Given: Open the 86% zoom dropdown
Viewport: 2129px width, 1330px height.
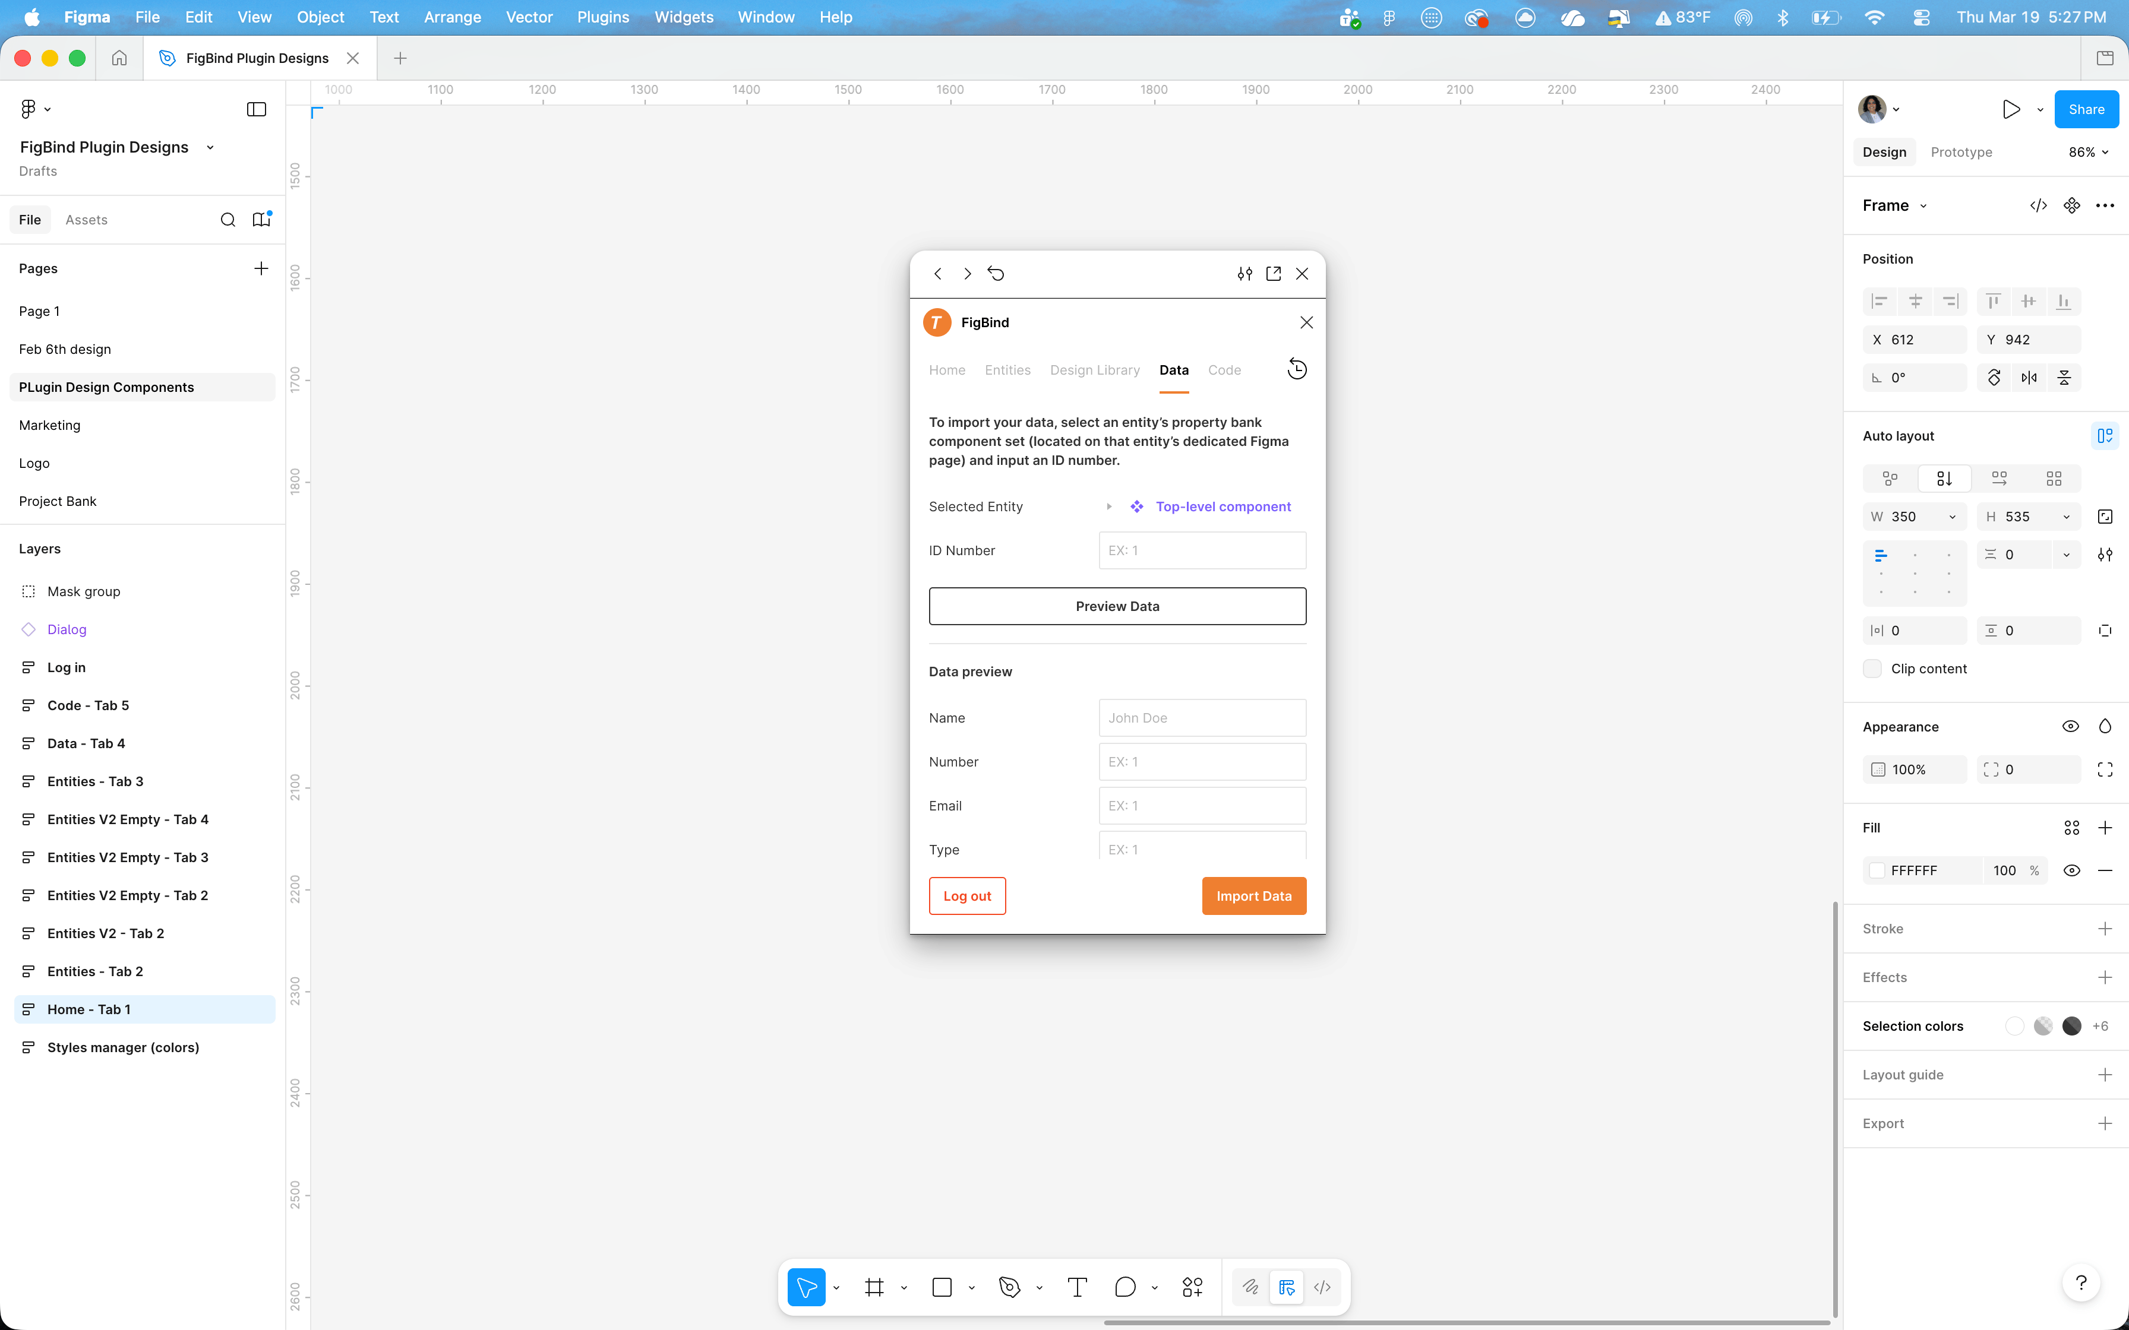Looking at the screenshot, I should tap(2089, 152).
